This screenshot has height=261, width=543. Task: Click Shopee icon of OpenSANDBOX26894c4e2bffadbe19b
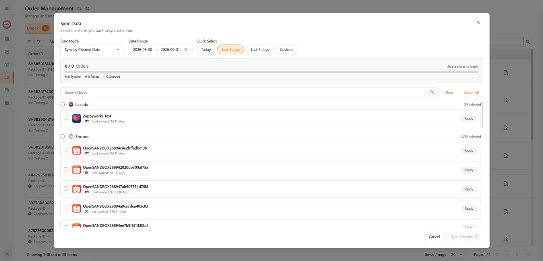[76, 150]
